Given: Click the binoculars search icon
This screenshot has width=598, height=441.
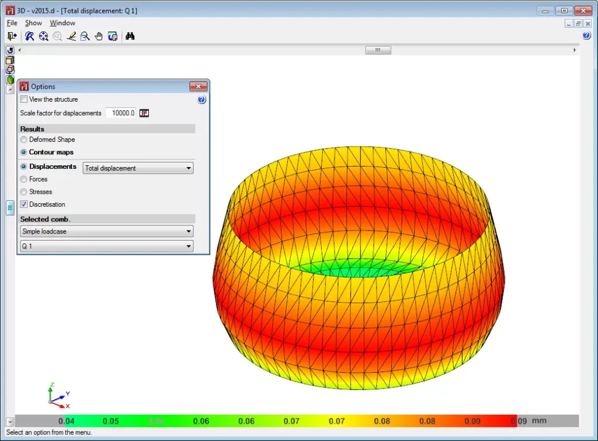Looking at the screenshot, I should pyautogui.click(x=130, y=36).
